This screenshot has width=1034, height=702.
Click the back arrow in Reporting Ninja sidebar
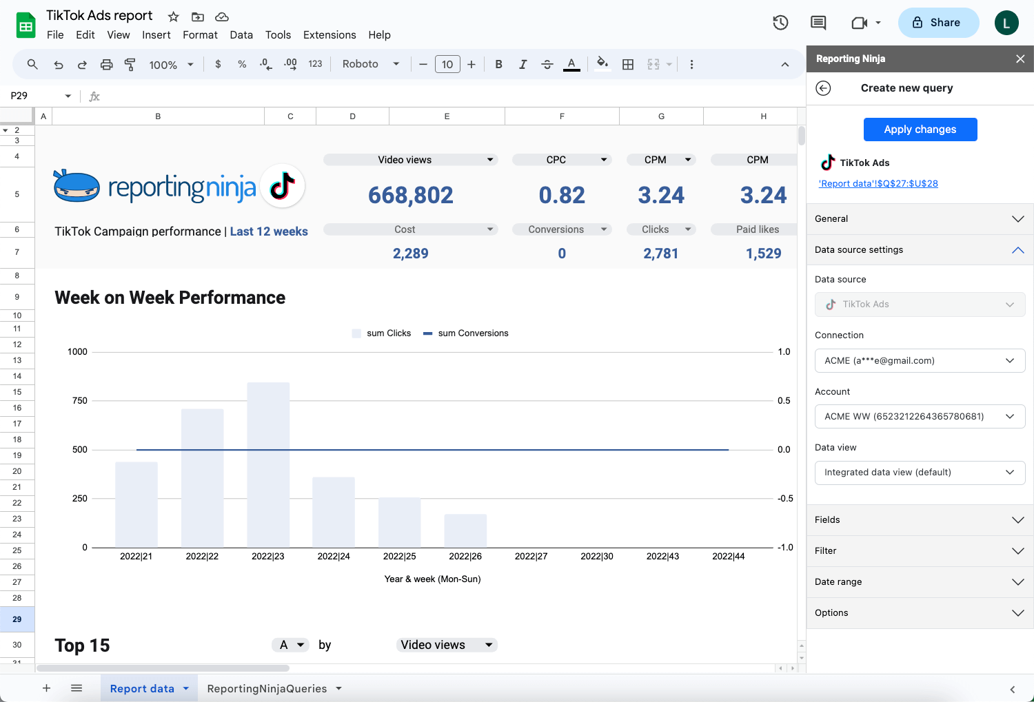coord(823,88)
